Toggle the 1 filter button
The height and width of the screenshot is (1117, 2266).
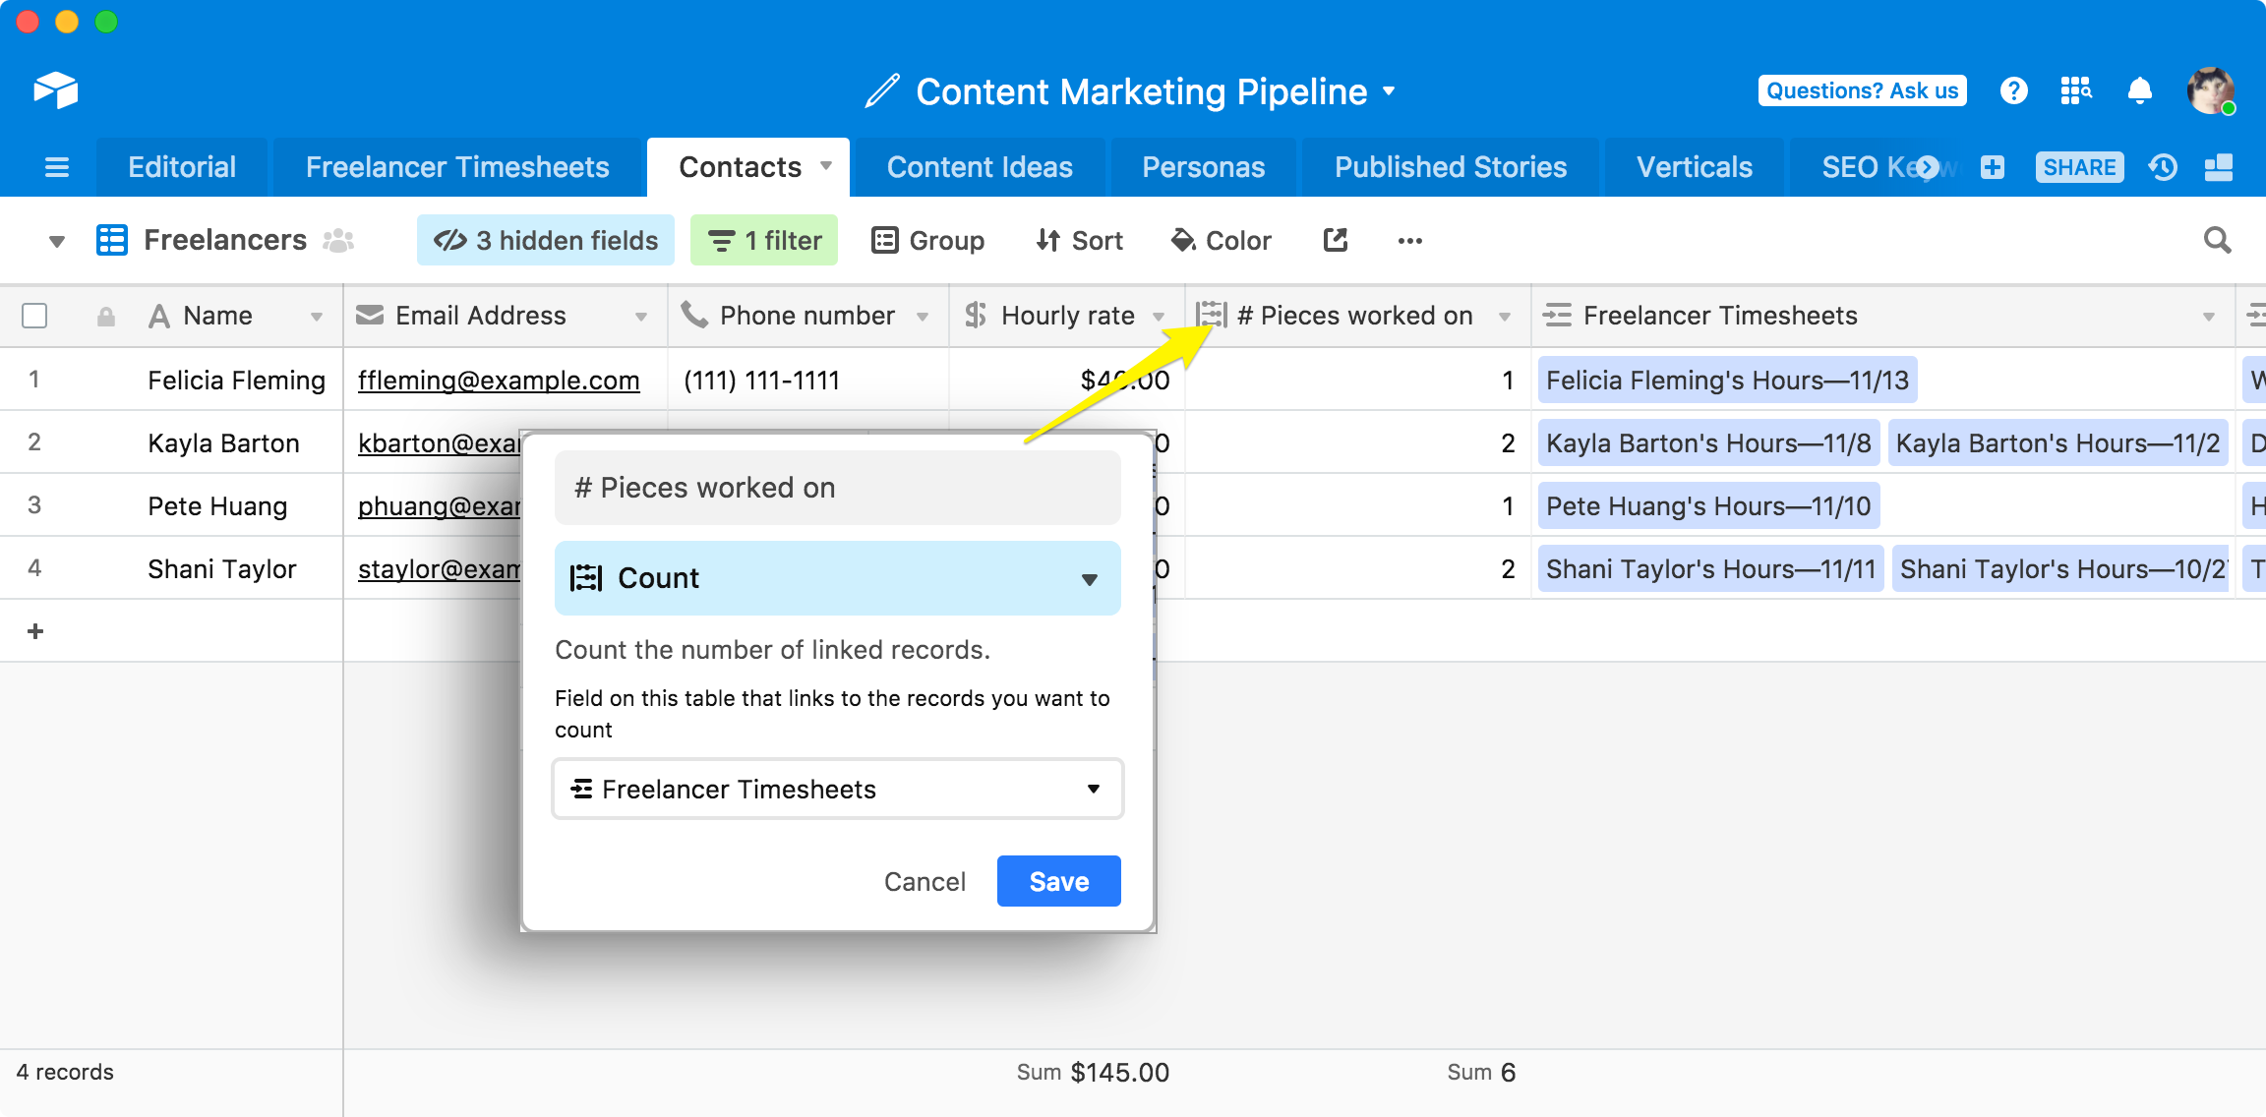click(764, 240)
